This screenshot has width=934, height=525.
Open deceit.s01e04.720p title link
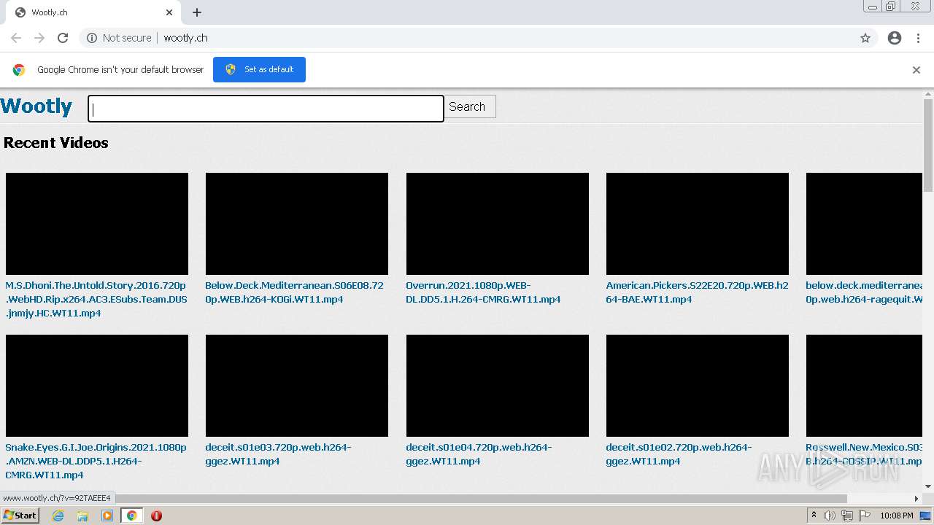pyautogui.click(x=479, y=454)
